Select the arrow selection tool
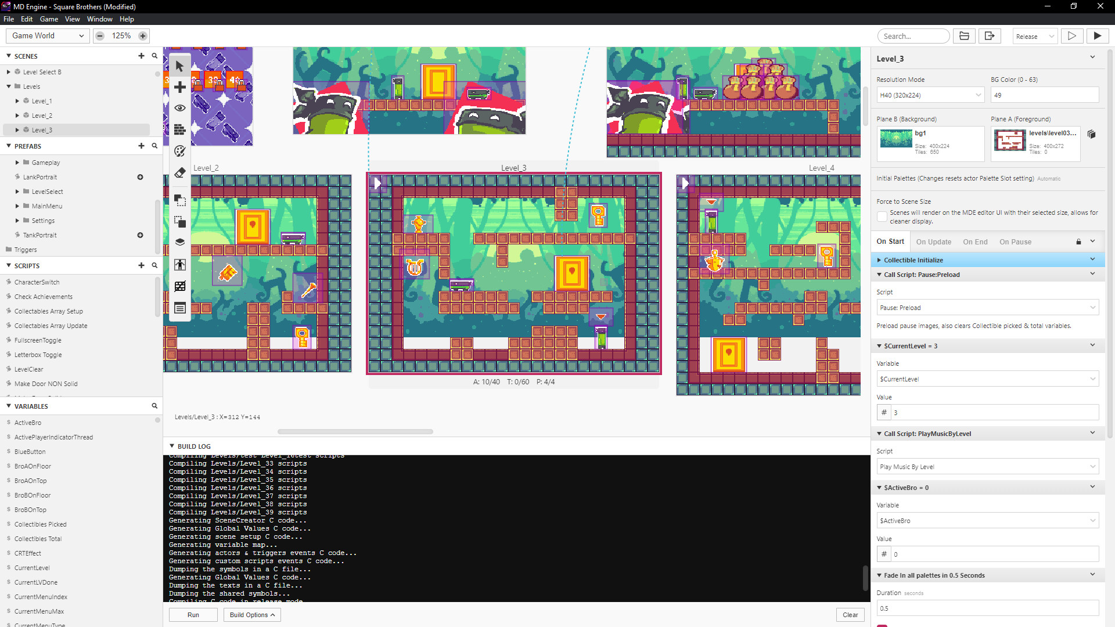Image resolution: width=1115 pixels, height=627 pixels. (179, 64)
